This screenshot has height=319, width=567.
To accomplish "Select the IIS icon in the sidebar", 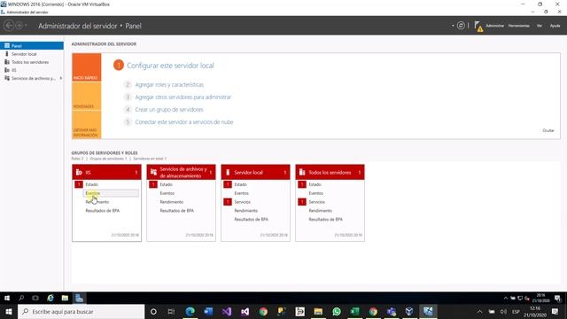I will (x=7, y=70).
